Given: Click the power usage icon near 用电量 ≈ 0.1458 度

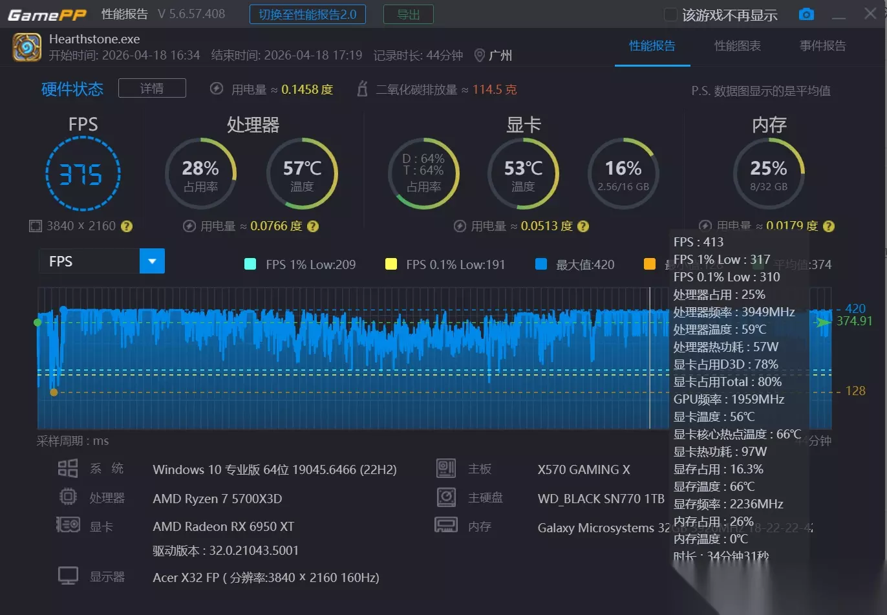Looking at the screenshot, I should coord(217,89).
